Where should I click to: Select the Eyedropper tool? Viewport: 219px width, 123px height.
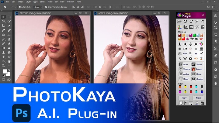pos(9,26)
